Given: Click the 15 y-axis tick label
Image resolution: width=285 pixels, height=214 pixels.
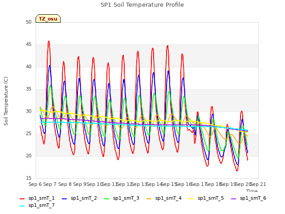Looking at the screenshot, I should click(x=28, y=178).
